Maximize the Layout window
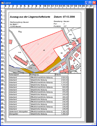This screenshot has height=126, width=97. 90,3
